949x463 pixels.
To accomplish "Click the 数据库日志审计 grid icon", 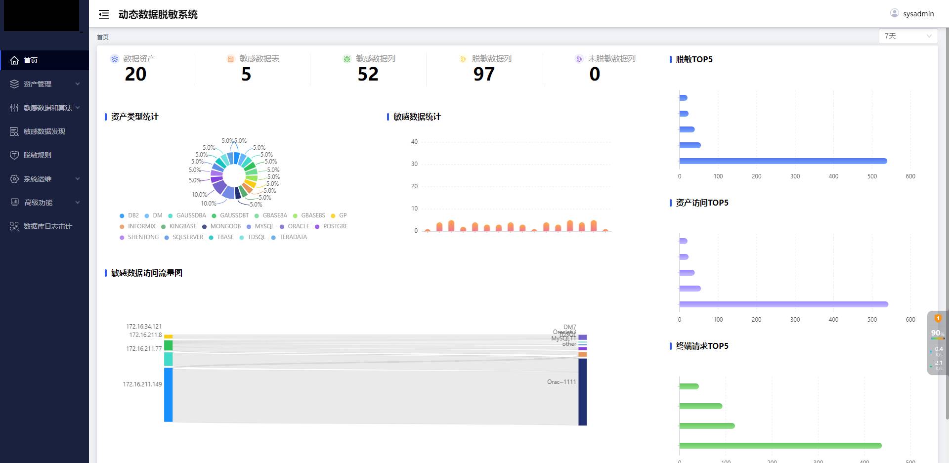I will 14,226.
